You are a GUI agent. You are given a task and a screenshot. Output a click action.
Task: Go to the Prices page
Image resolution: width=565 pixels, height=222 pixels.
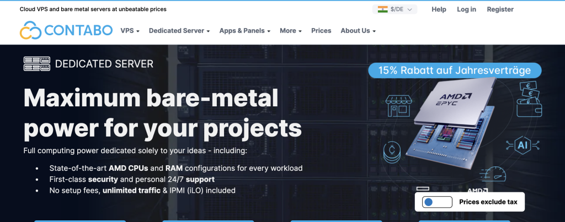coord(321,31)
